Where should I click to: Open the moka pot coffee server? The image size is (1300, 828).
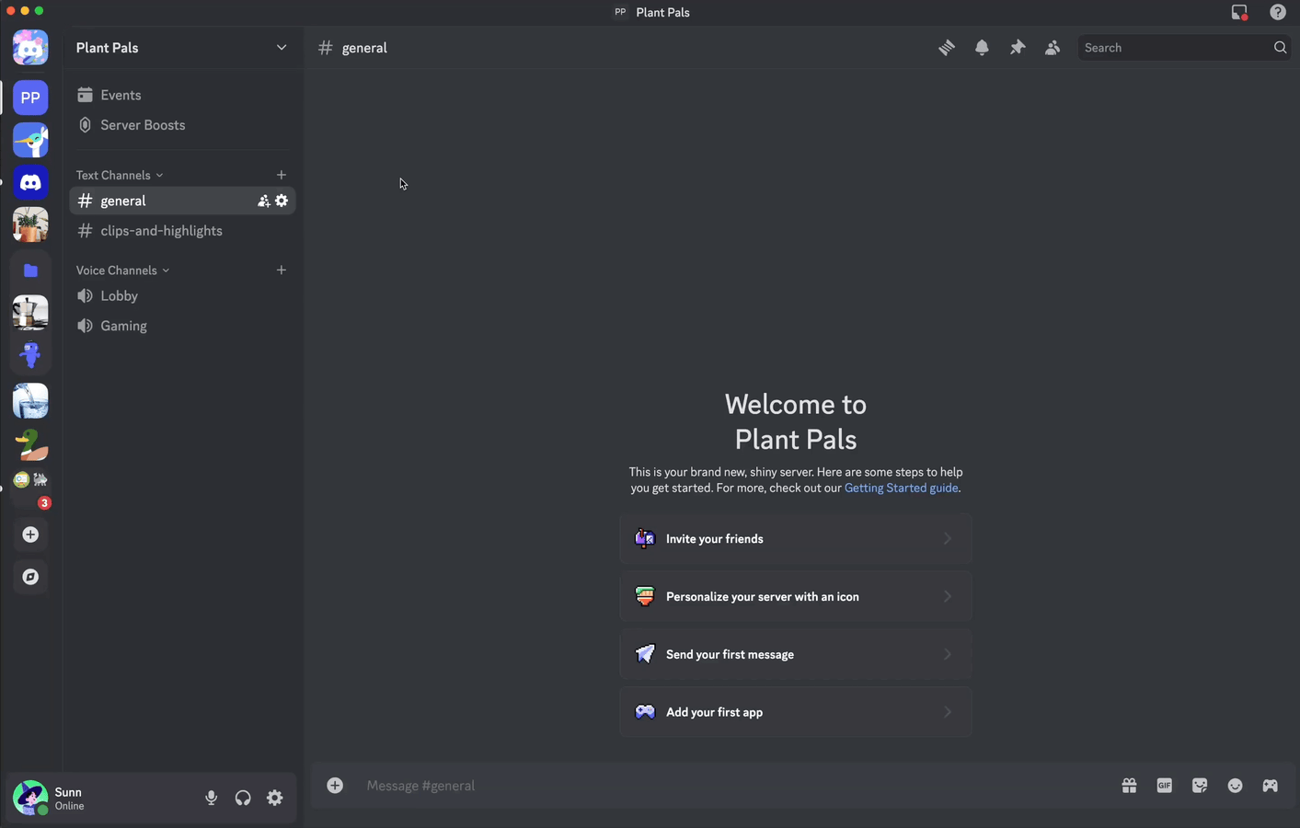coord(30,313)
